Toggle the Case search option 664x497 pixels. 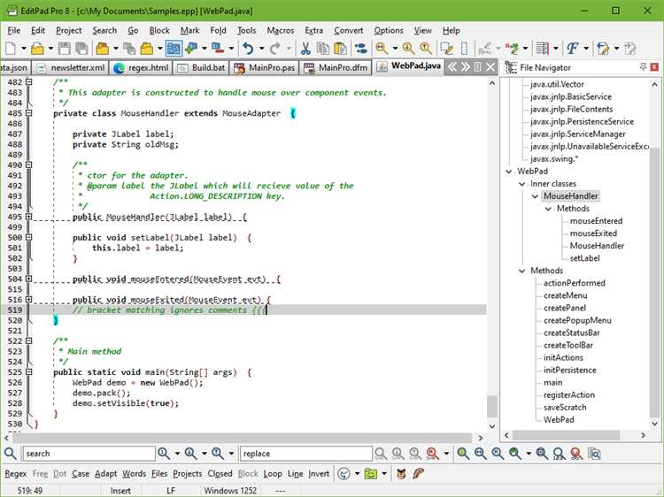81,474
